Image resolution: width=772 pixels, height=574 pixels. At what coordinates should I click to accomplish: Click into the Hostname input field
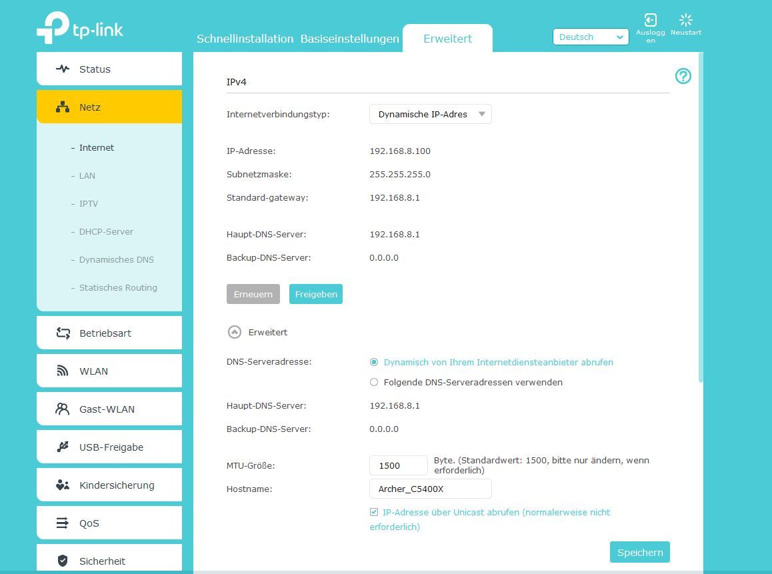[x=430, y=489]
